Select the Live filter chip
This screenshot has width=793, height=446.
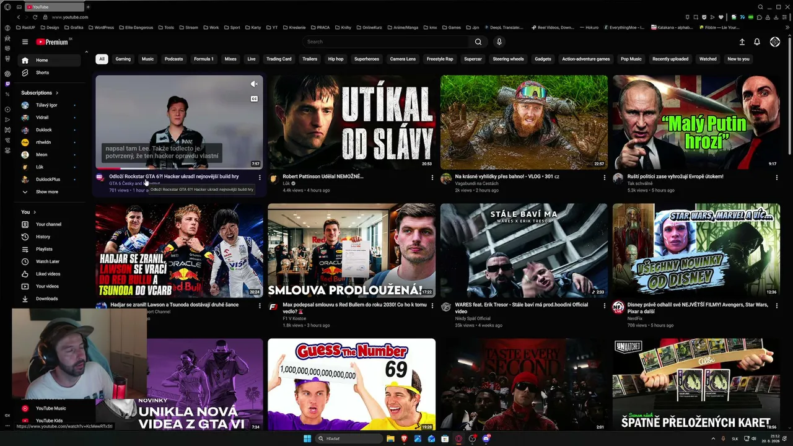tap(252, 59)
